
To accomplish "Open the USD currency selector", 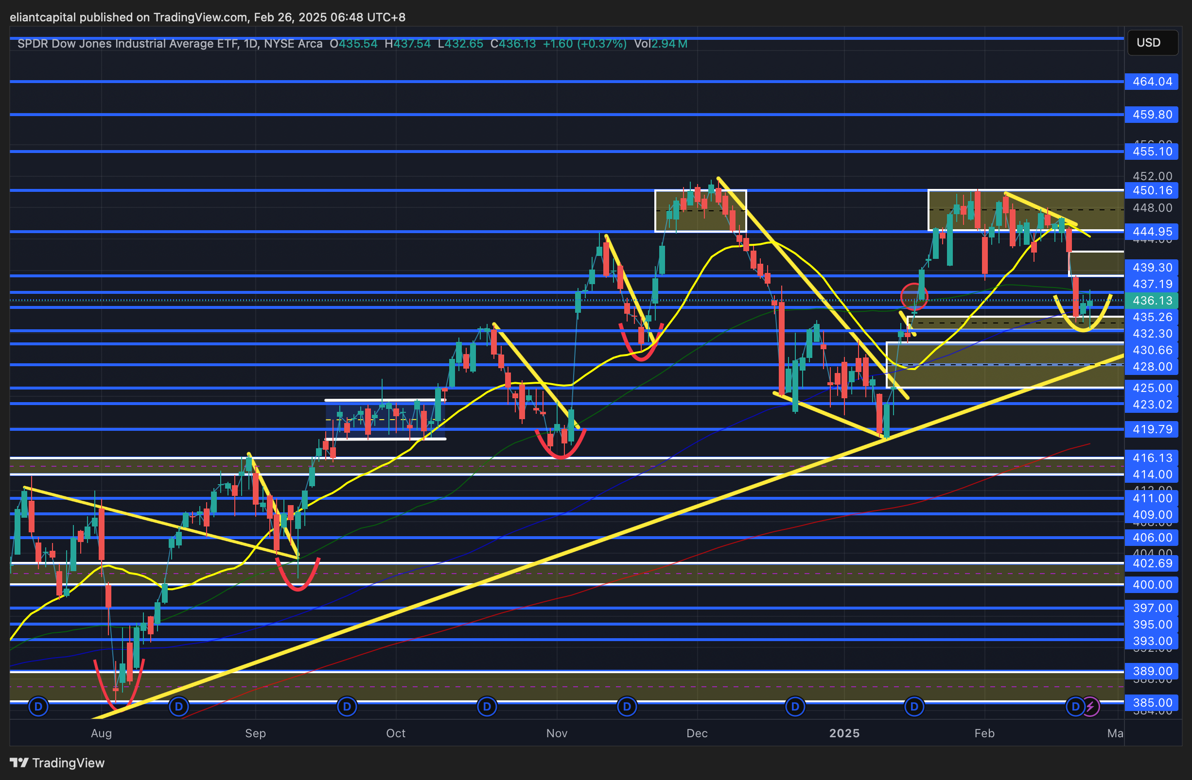I will [1152, 43].
